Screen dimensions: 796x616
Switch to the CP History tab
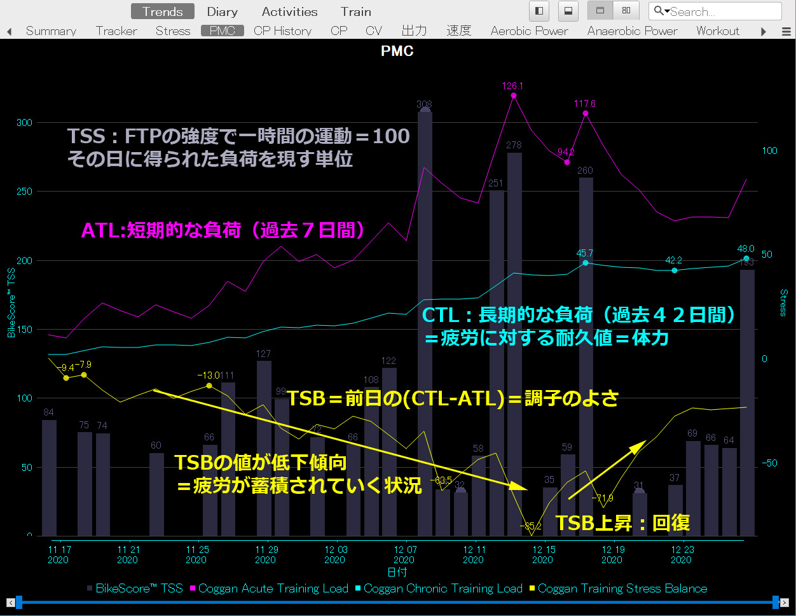coord(282,31)
